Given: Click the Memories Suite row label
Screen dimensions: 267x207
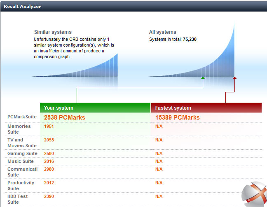Looking at the screenshot, I should [19, 129].
